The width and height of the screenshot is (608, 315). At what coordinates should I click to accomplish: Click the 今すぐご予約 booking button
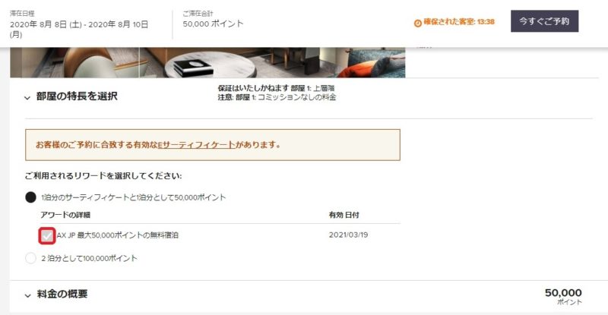(544, 21)
